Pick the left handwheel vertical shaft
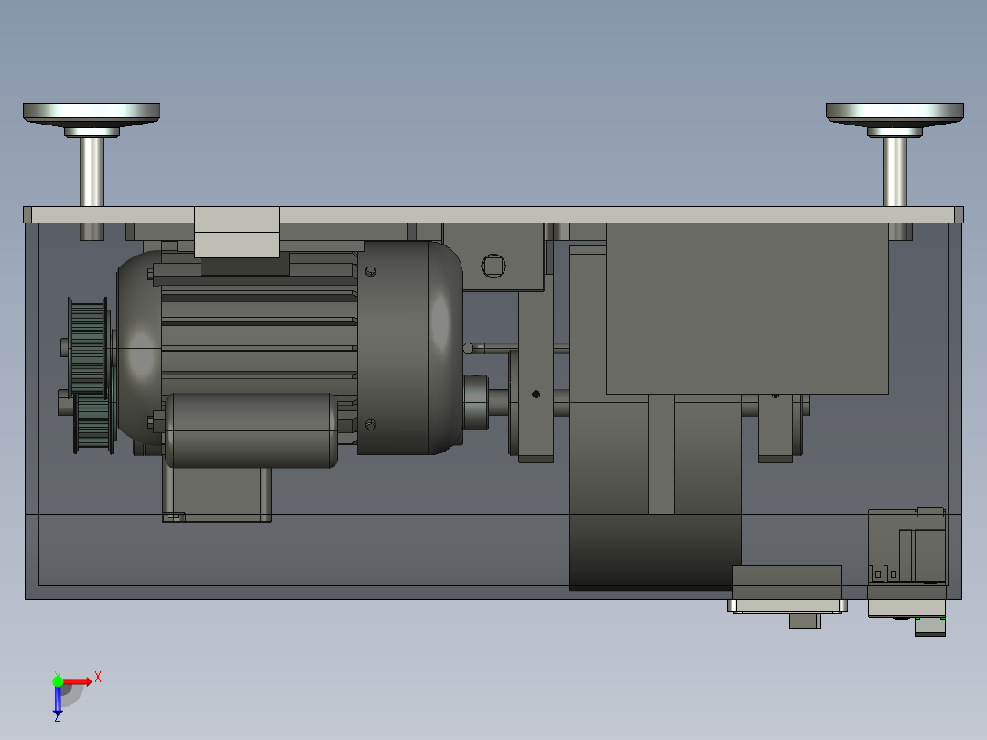Screen dimensions: 987x740 92,172
